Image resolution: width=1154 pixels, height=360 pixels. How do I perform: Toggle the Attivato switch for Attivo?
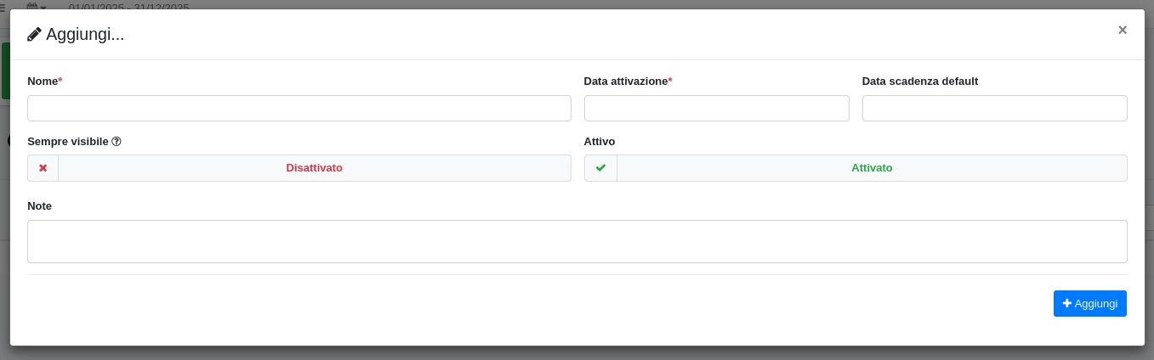(872, 168)
